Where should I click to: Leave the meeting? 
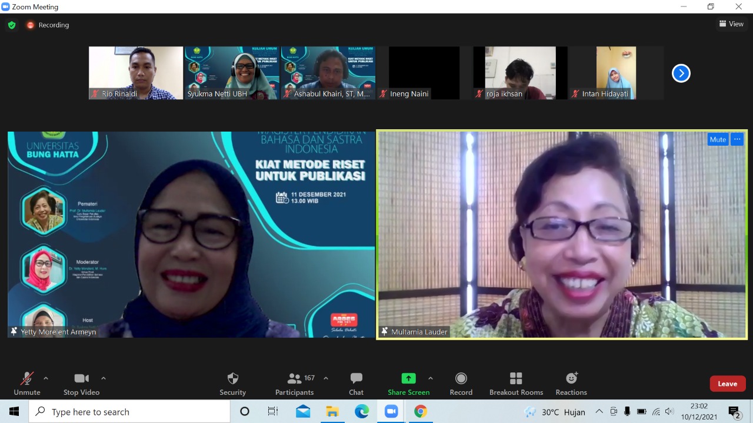tap(727, 384)
